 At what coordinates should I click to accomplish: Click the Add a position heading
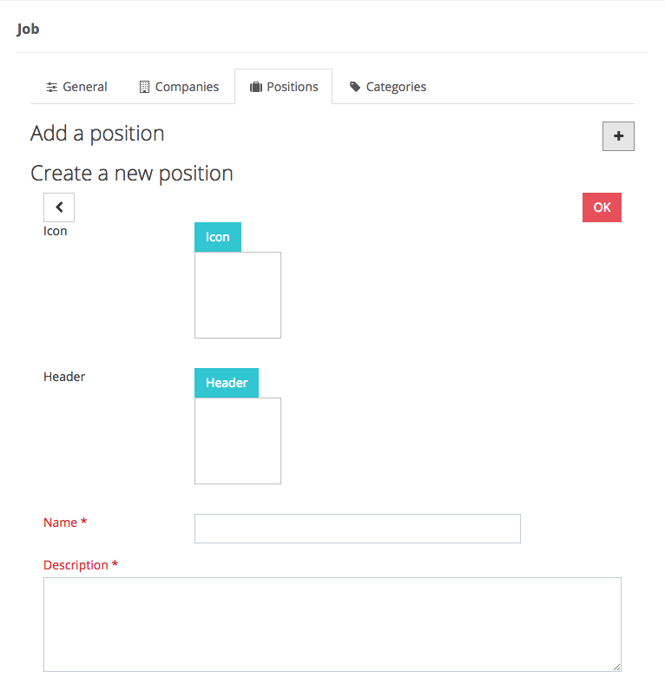[x=97, y=133]
